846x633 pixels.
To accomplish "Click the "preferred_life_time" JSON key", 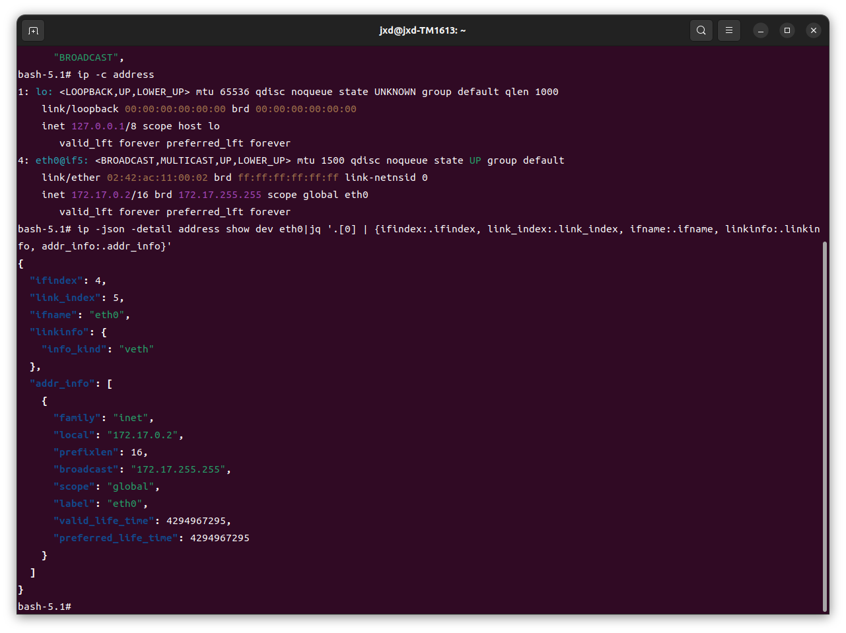I will click(116, 538).
